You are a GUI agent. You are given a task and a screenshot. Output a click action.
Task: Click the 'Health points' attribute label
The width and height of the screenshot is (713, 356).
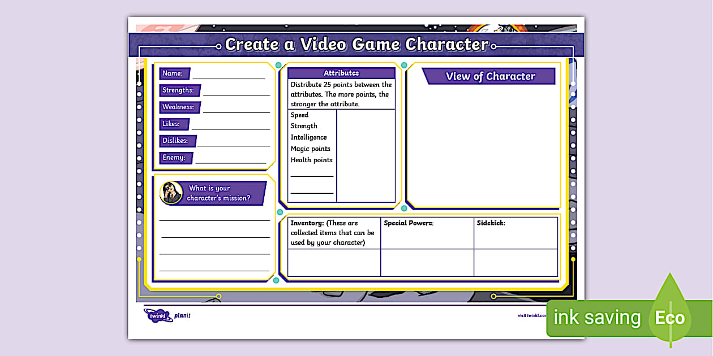[312, 160]
